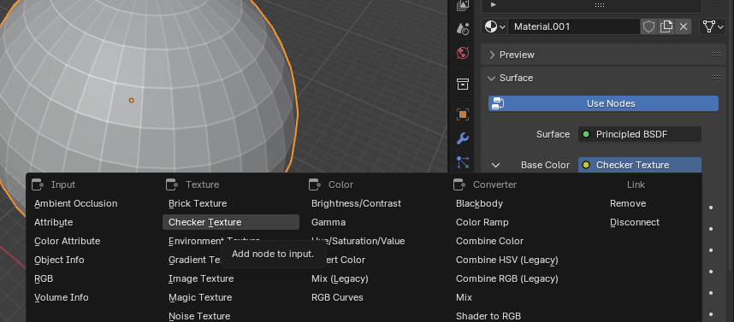
Task: Click the Material.001 name field
Action: (x=574, y=26)
